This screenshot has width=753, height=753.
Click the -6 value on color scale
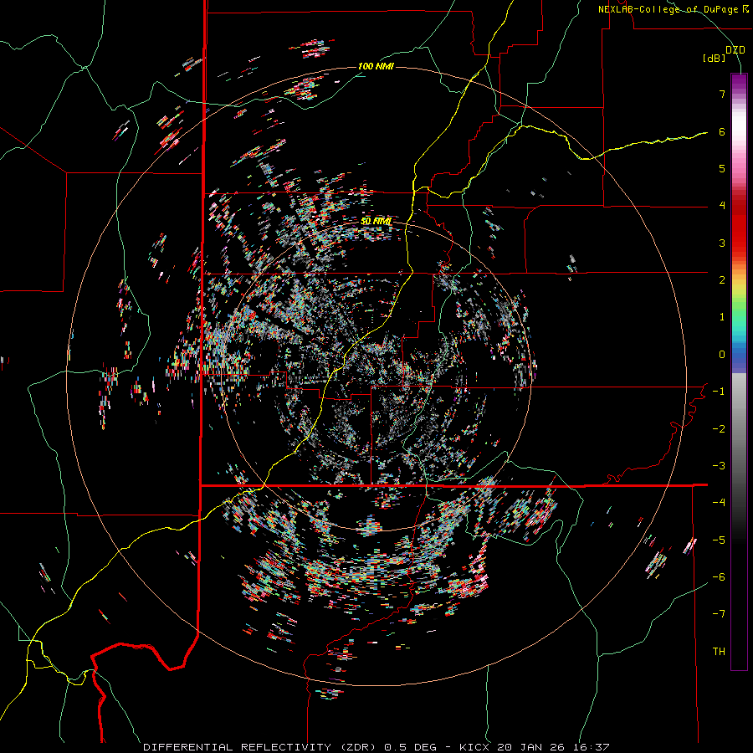click(719, 577)
